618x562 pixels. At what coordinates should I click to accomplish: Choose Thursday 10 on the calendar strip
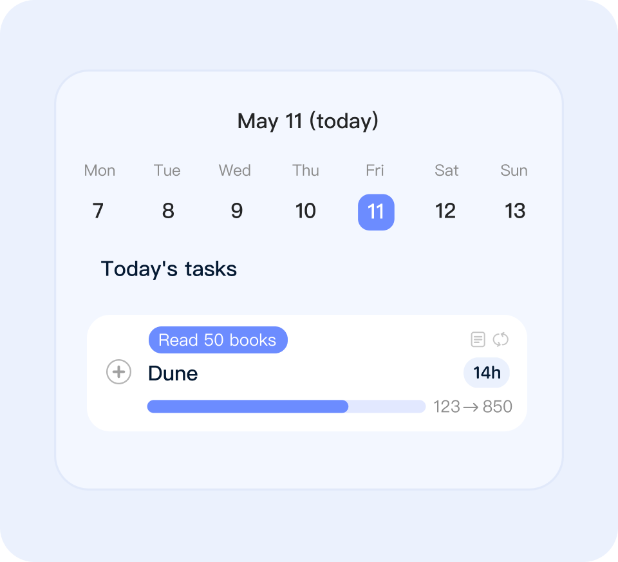coord(306,211)
